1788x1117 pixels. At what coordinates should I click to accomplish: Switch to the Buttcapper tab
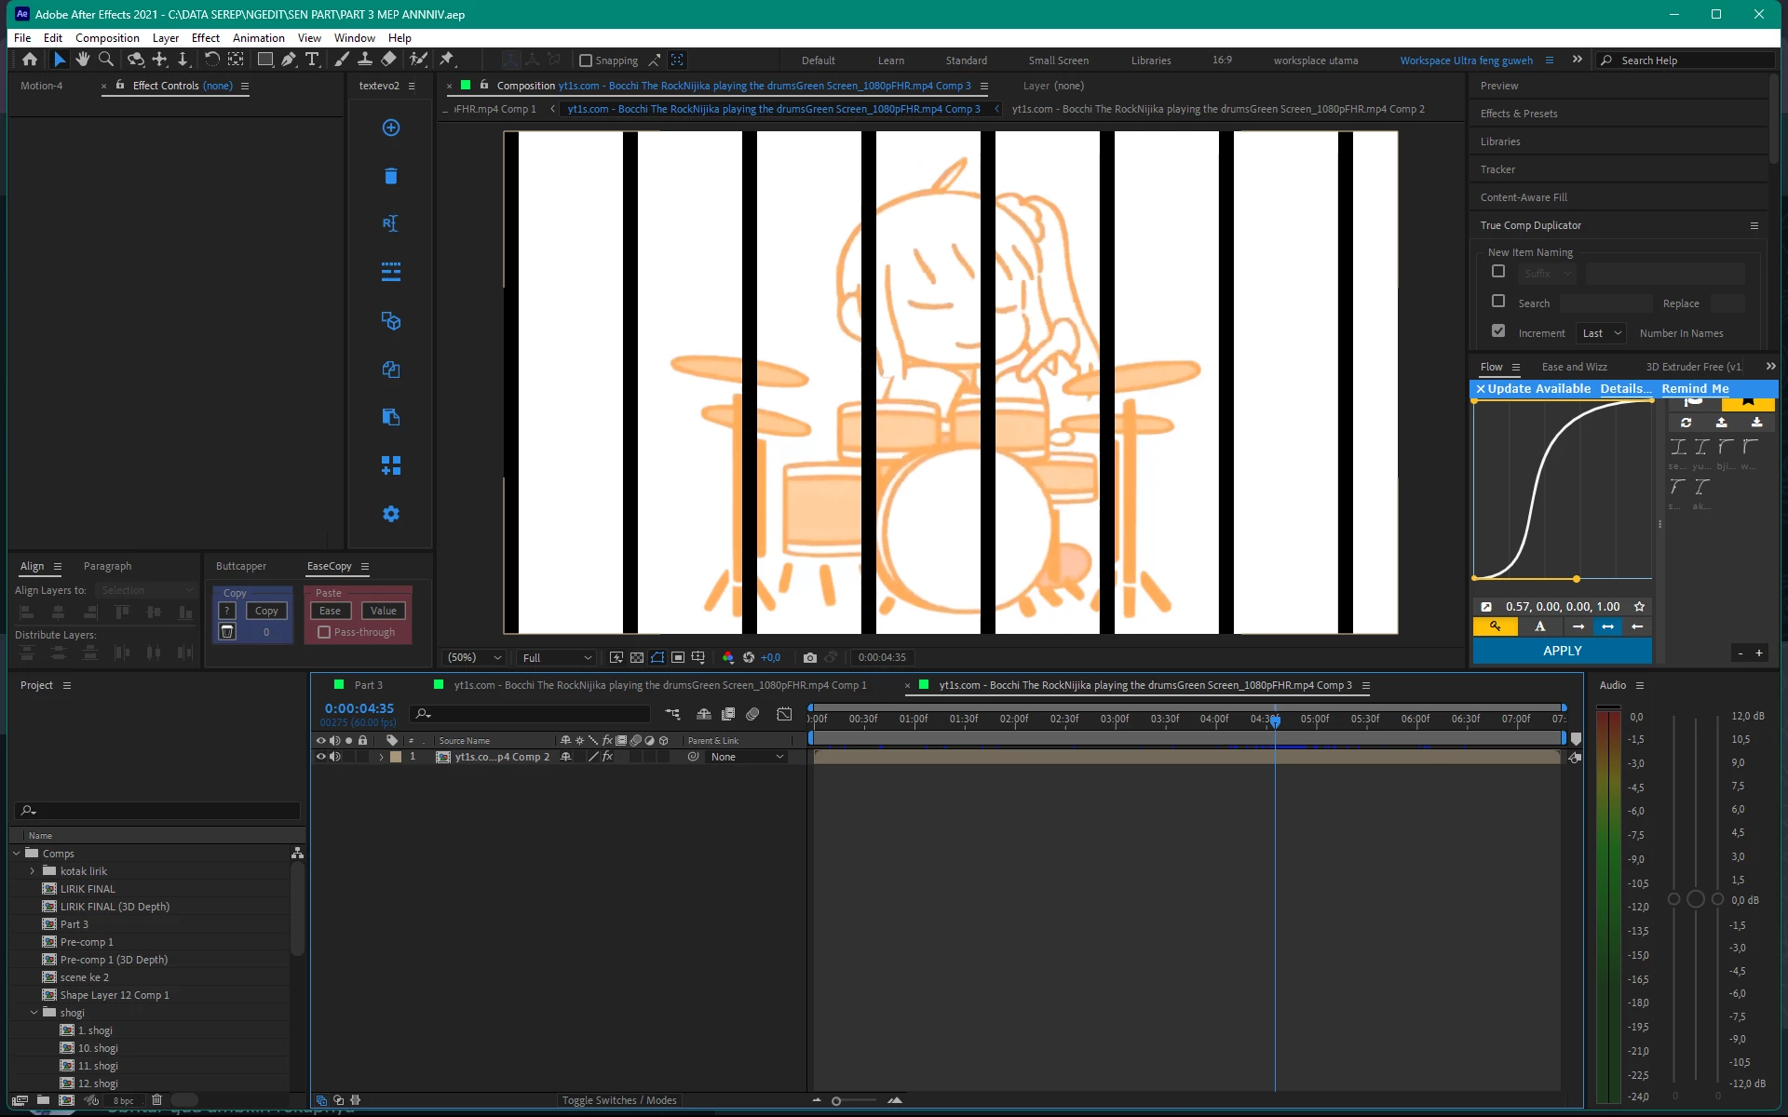241,566
